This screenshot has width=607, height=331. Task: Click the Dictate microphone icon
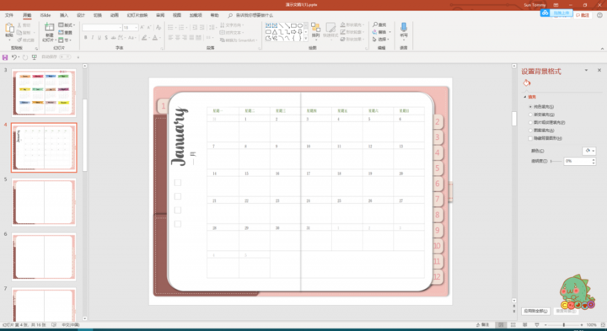click(403, 27)
